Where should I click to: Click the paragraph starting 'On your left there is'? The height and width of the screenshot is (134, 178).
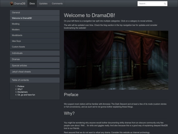(108, 21)
